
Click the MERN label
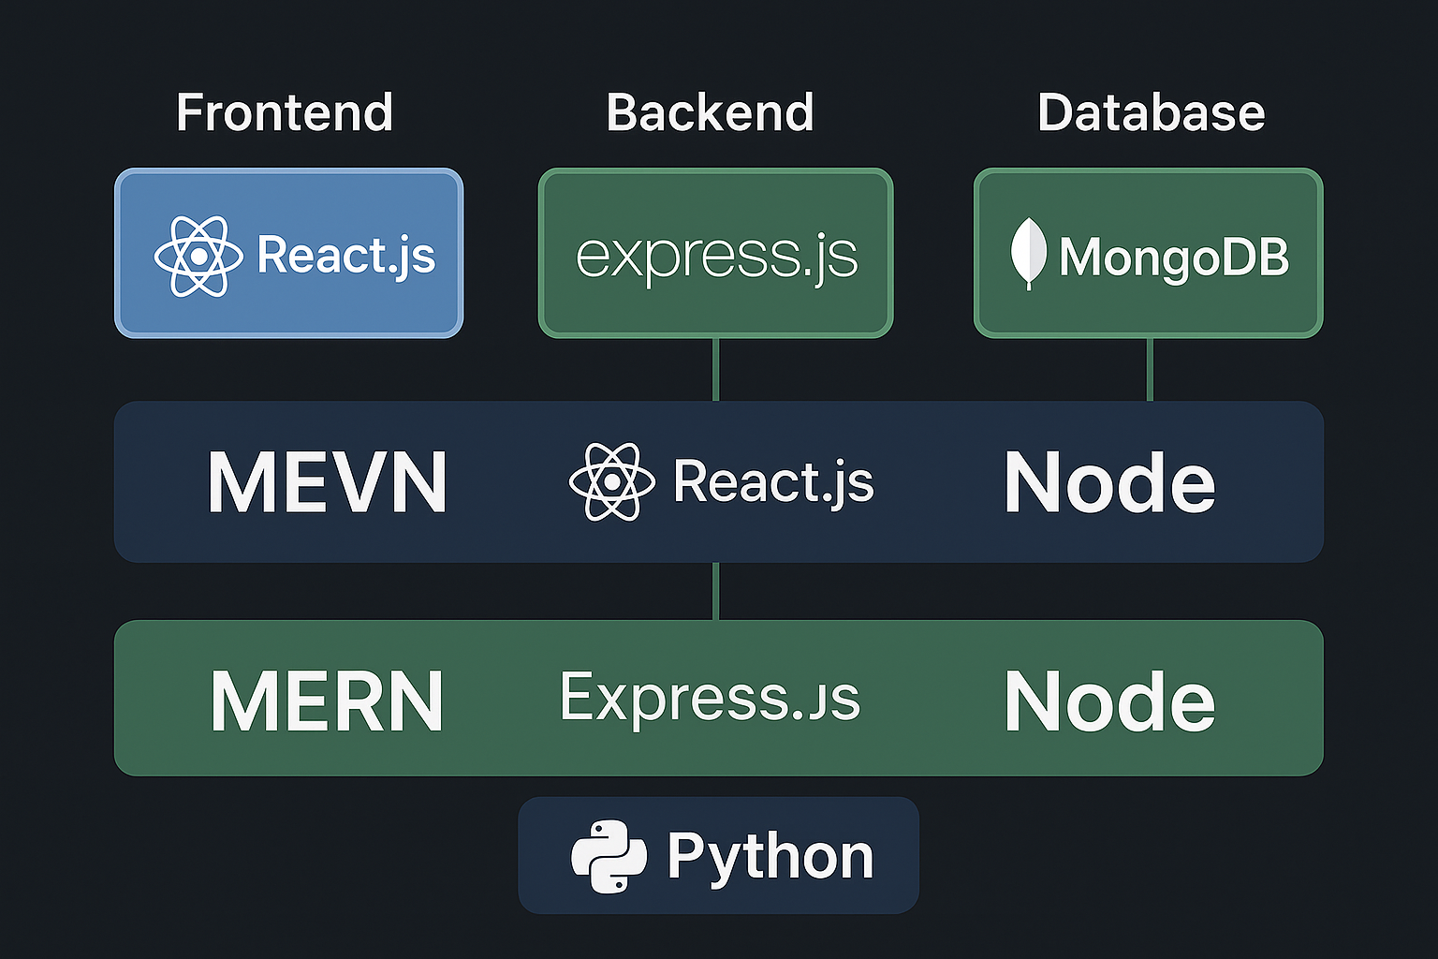[x=327, y=701]
